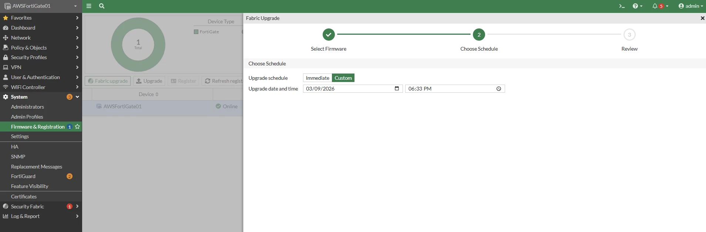Click the device type donut chart
Screen dimensions: 706x232
click(x=138, y=45)
